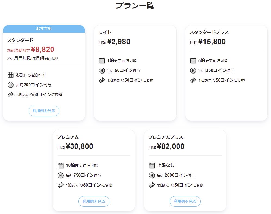Click the calendar icon in the ライト plan
Screen dimensions: 271x214
point(102,61)
